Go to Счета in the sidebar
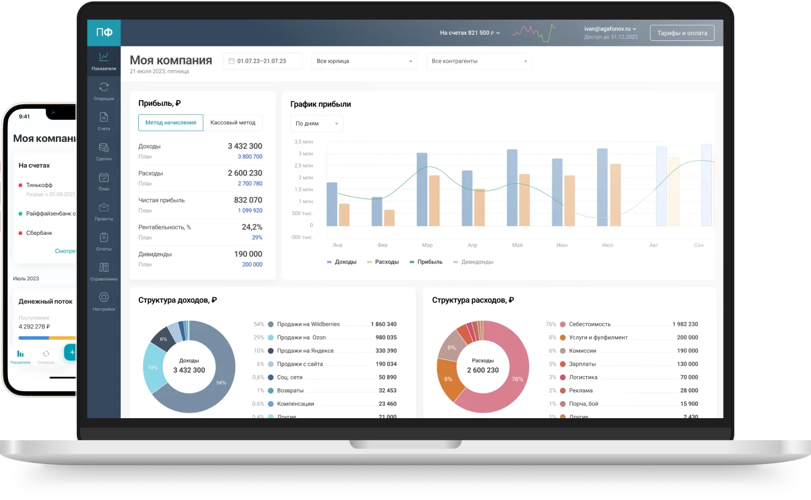This screenshot has width=811, height=500. 104,117
